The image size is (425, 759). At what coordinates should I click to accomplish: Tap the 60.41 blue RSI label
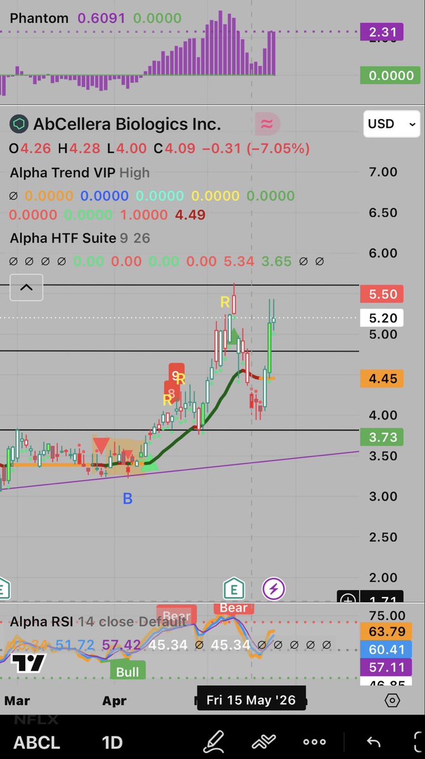(385, 649)
